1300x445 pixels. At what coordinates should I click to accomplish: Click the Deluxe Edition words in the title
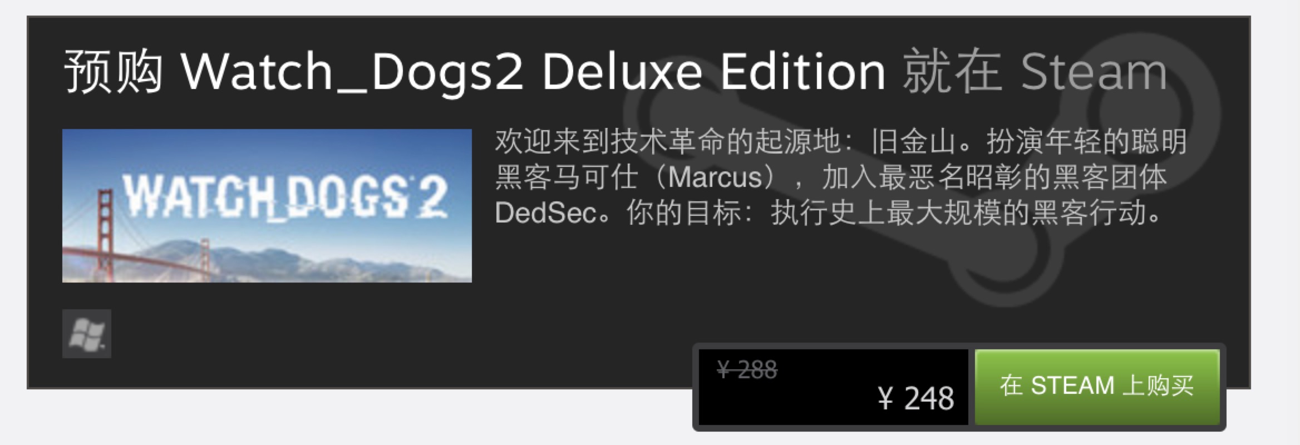click(714, 71)
